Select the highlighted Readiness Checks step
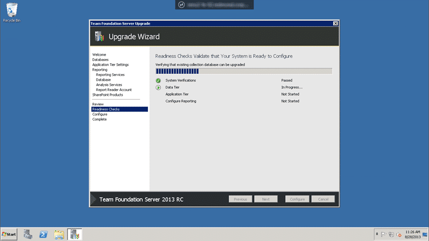This screenshot has height=241, width=429. tap(120, 109)
